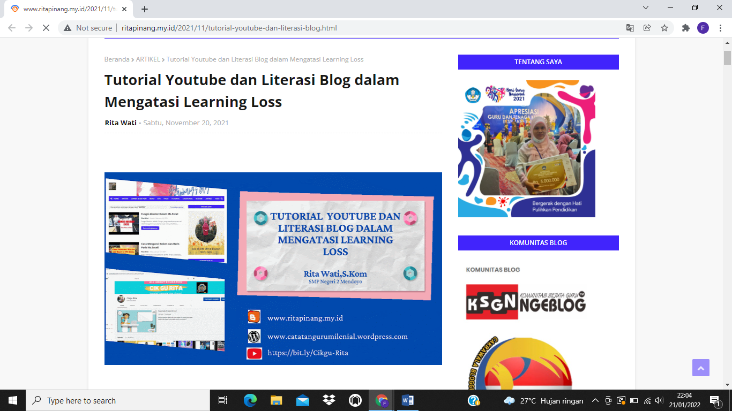Click the browser back arrow
This screenshot has height=411, width=732.
click(12, 28)
